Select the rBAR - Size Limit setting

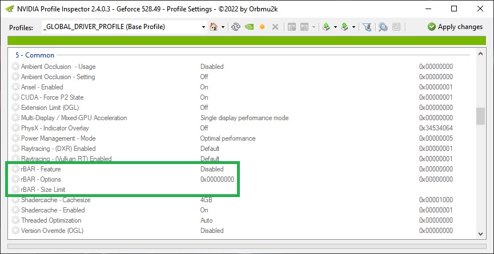43,190
